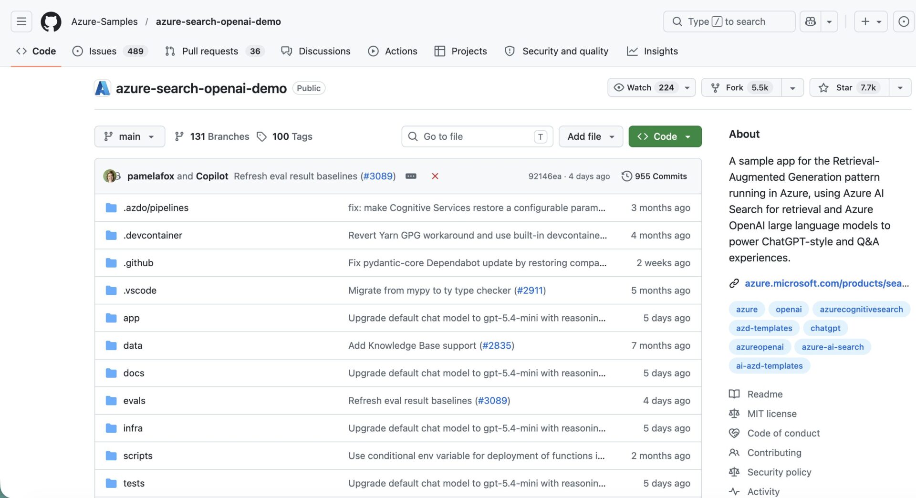The width and height of the screenshot is (916, 498).
Task: Open the Code tab
Action: (x=36, y=51)
